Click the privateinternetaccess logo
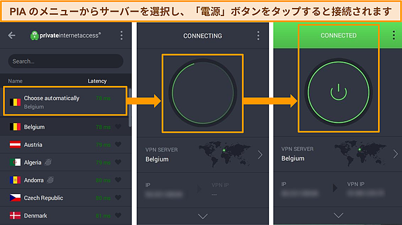The height and width of the screenshot is (225, 402). (66, 35)
